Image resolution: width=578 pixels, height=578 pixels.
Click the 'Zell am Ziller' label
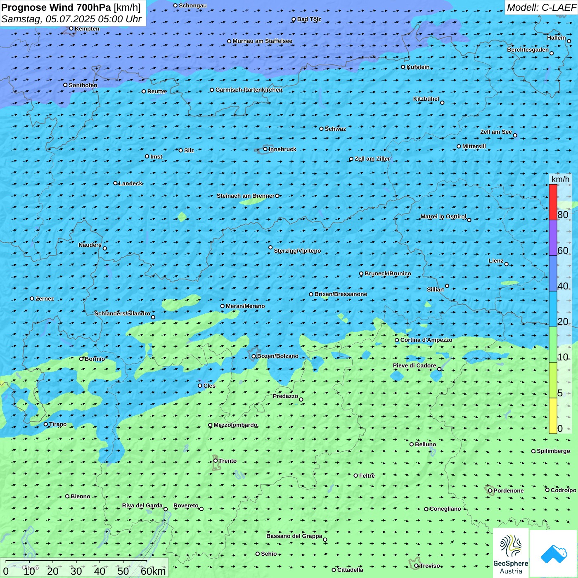click(372, 159)
